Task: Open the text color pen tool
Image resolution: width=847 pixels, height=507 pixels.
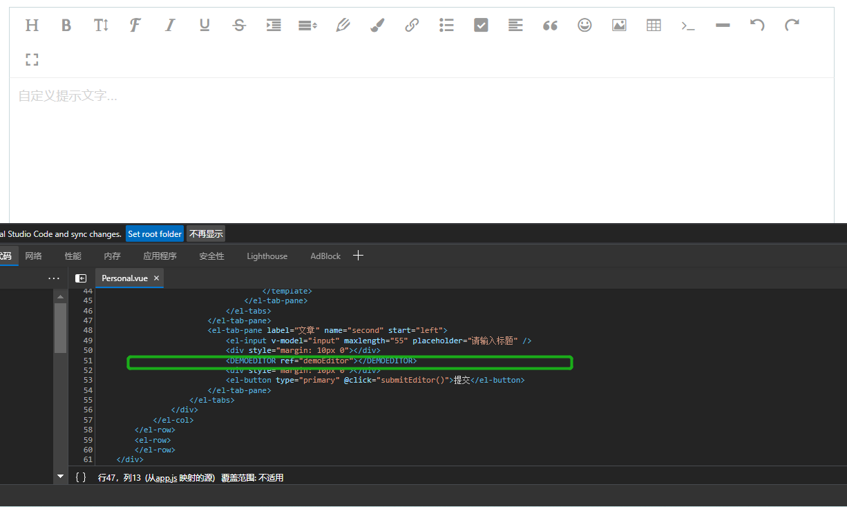Action: point(343,26)
